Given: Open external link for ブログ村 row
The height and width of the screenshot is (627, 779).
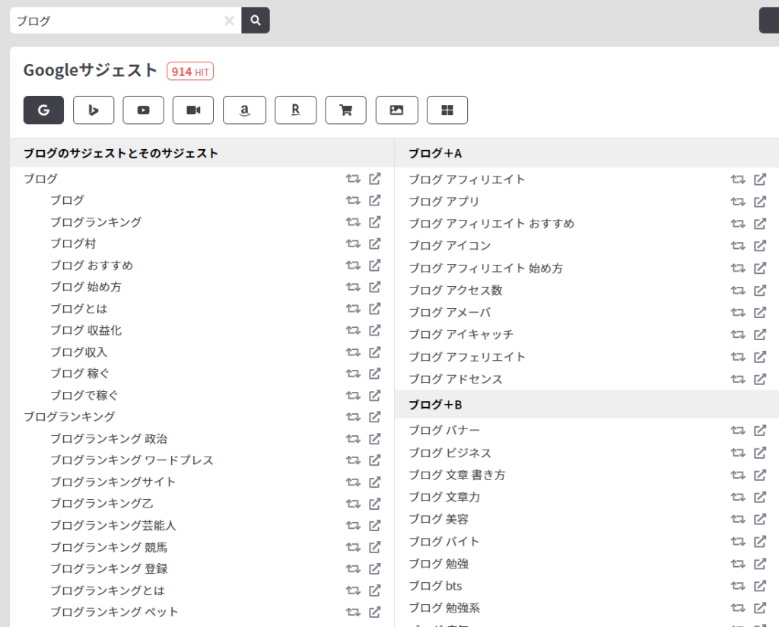Looking at the screenshot, I should (x=374, y=243).
